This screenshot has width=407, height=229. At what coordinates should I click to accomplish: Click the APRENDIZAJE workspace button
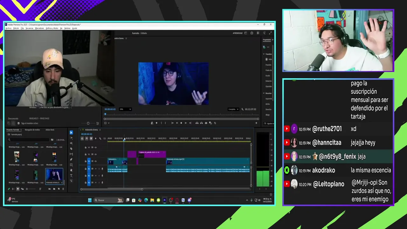tap(238, 33)
